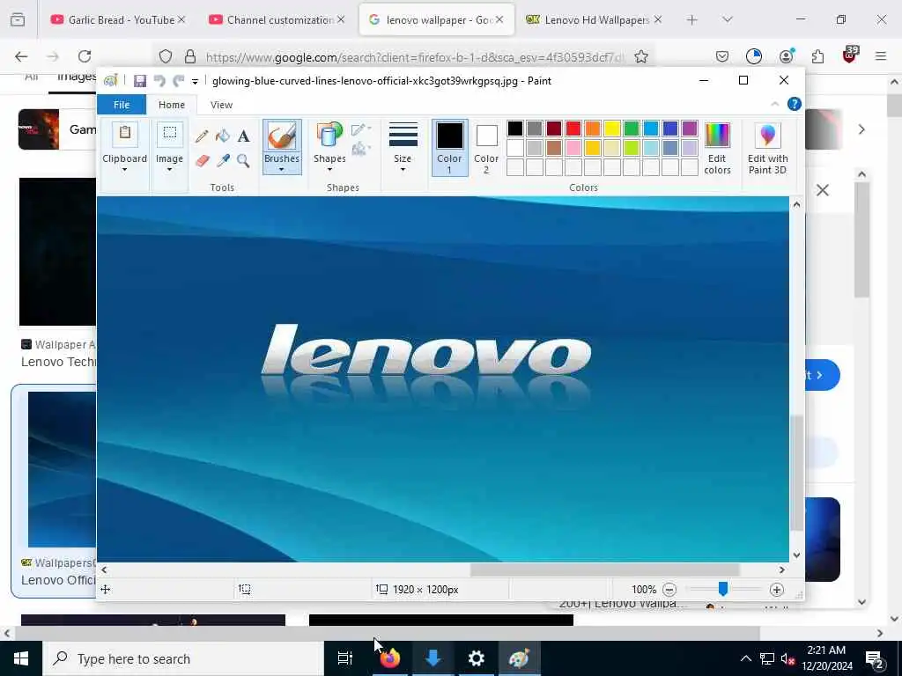Select the Magnifier tool in Paint
This screenshot has width=902, height=676.
pos(243,160)
